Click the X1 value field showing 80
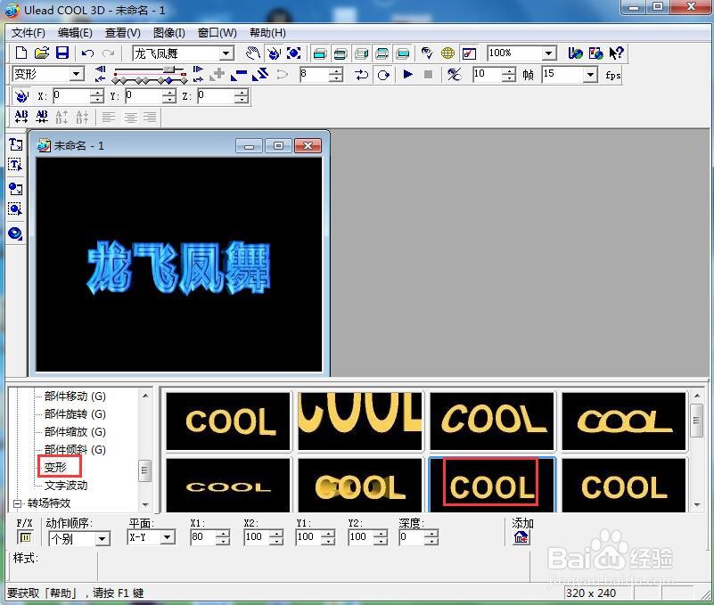 pyautogui.click(x=202, y=537)
